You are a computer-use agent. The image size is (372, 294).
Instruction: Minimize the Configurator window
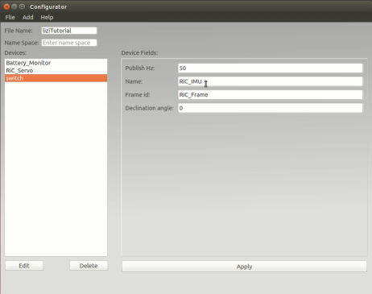14,6
